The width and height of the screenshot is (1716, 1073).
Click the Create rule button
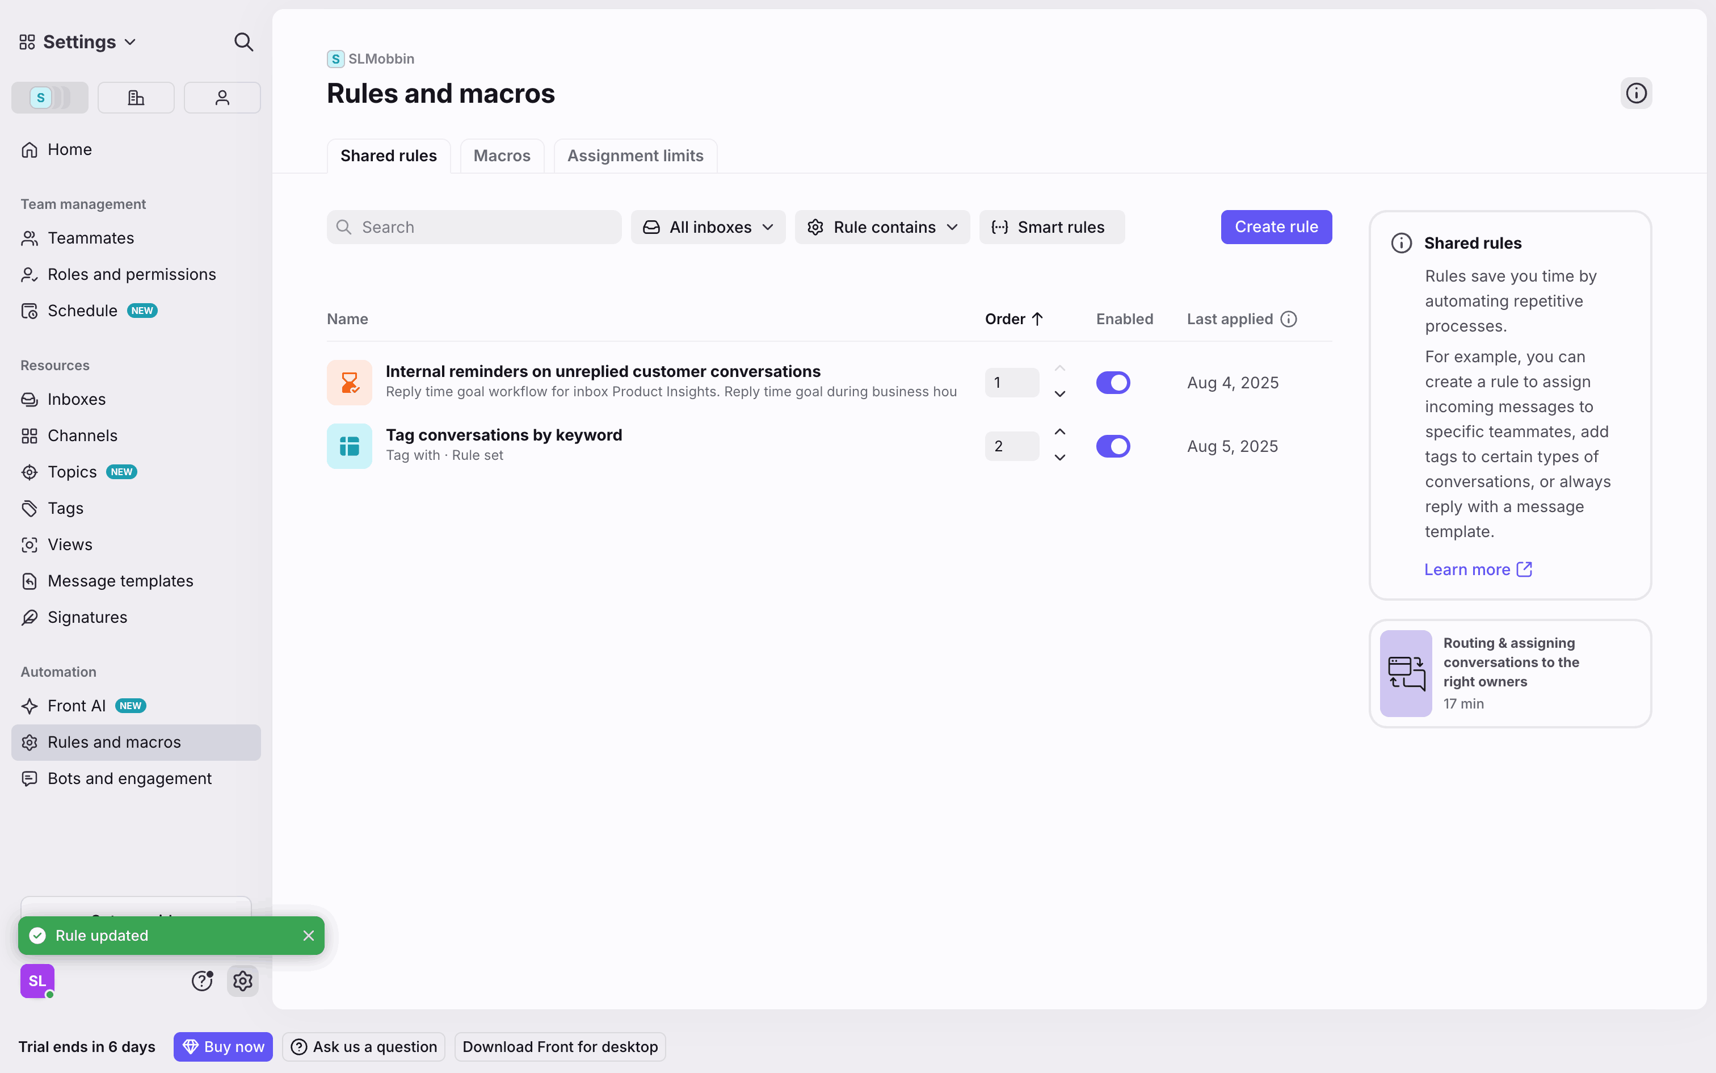pyautogui.click(x=1276, y=227)
